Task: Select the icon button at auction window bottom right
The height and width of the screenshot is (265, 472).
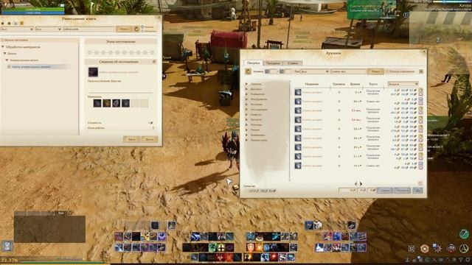Action: [x=417, y=191]
